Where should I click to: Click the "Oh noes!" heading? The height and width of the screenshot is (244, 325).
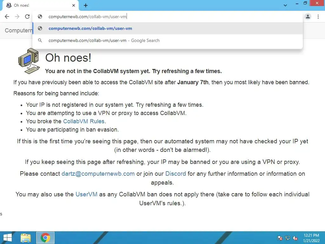point(68,58)
